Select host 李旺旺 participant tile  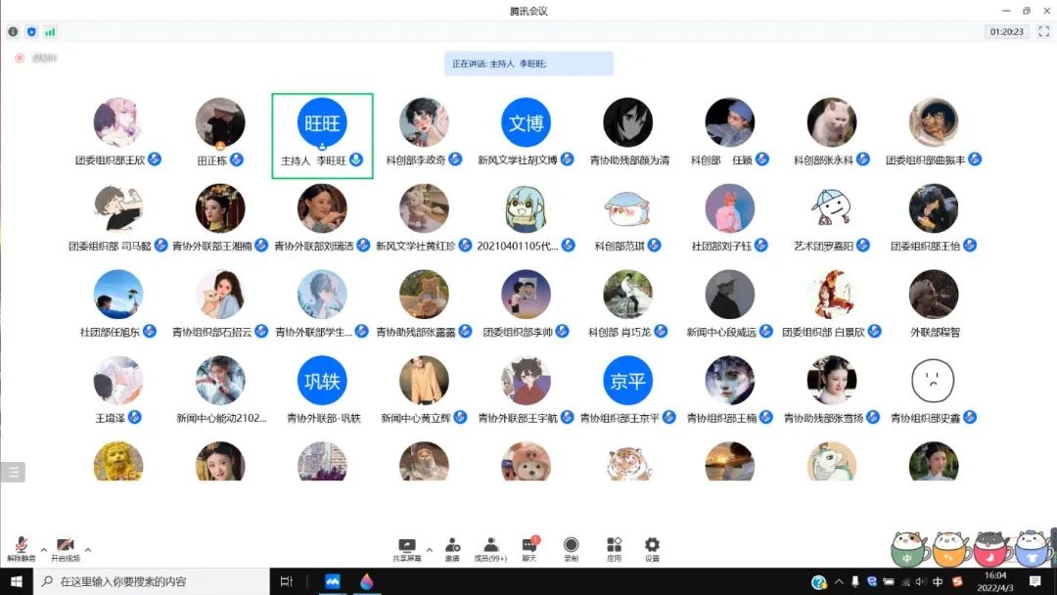(322, 136)
